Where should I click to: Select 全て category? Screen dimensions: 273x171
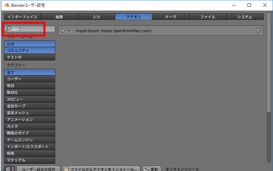click(30, 72)
